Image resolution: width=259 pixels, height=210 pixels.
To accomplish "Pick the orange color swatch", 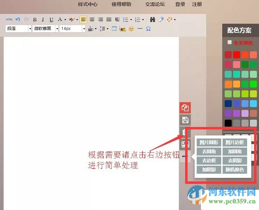I will tap(228, 84).
